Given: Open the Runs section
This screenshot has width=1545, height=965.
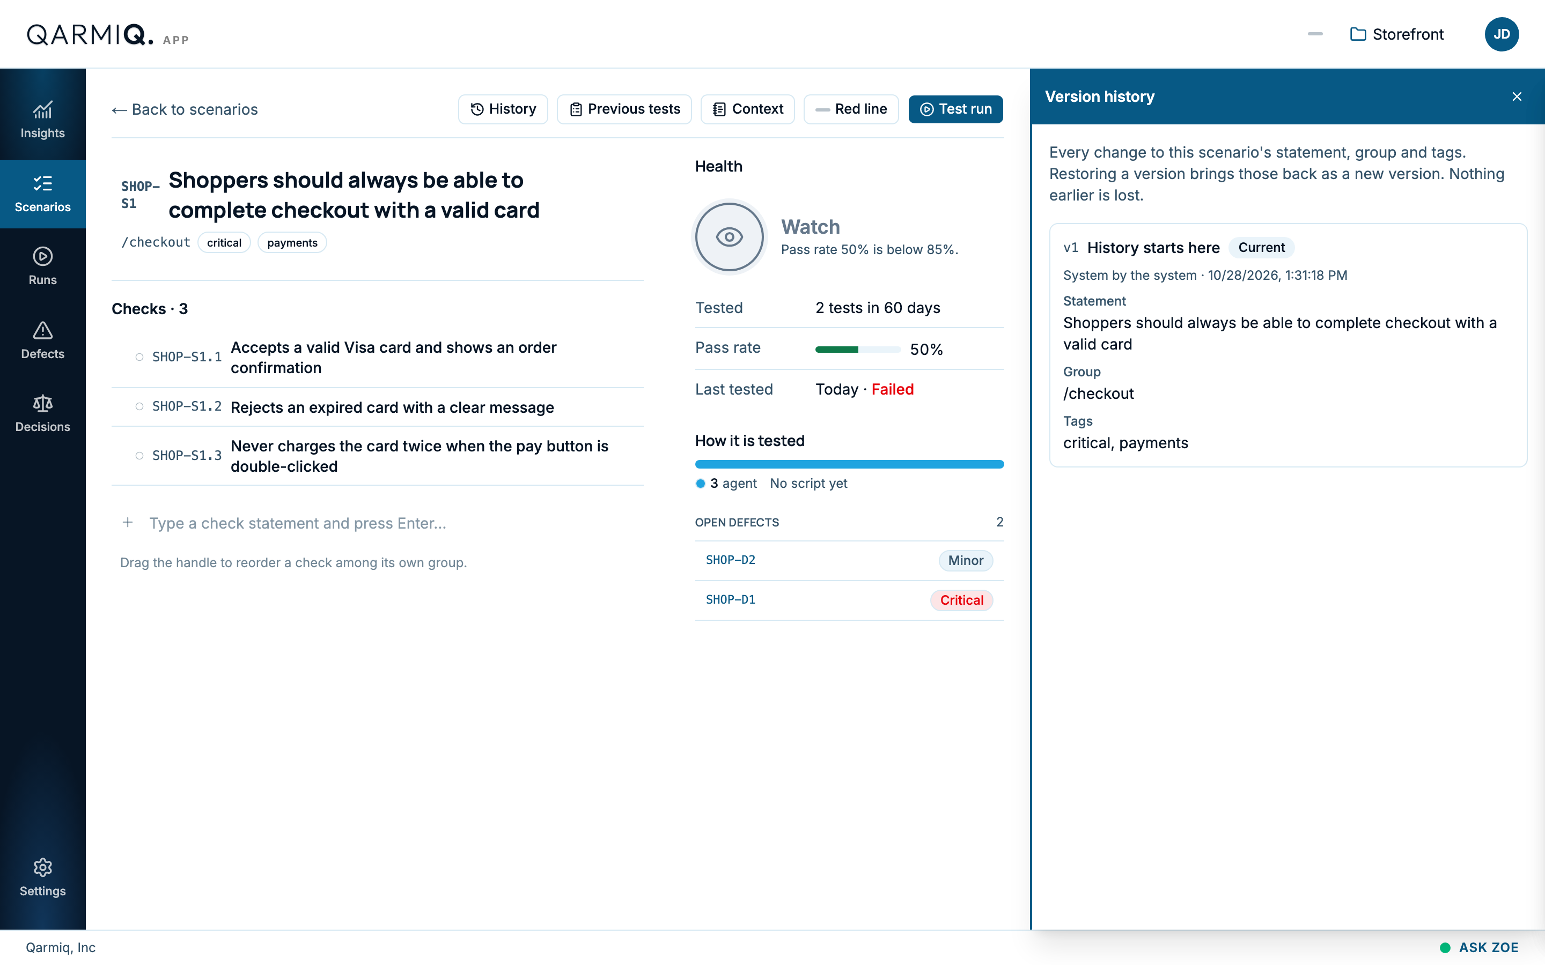Looking at the screenshot, I should point(43,267).
